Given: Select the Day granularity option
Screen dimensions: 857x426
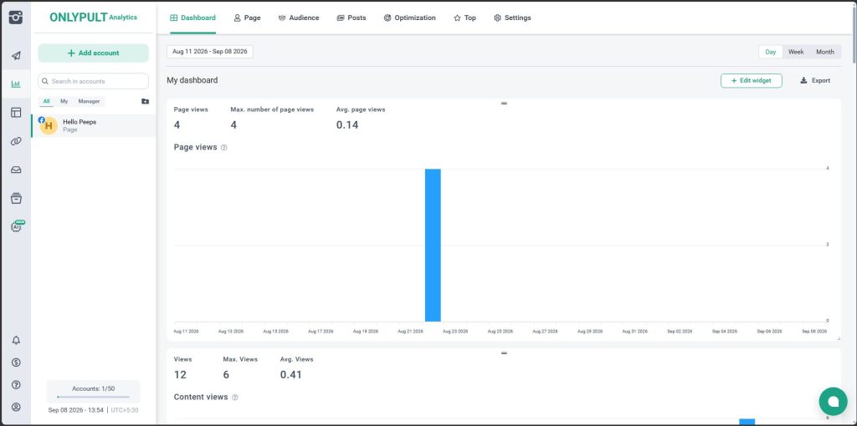Looking at the screenshot, I should pyautogui.click(x=771, y=52).
